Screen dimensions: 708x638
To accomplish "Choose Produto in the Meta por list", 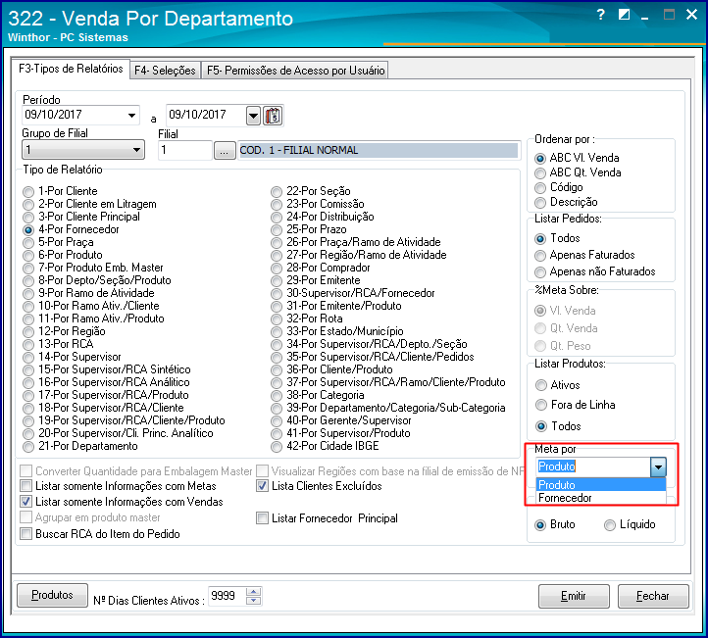I will (x=600, y=484).
